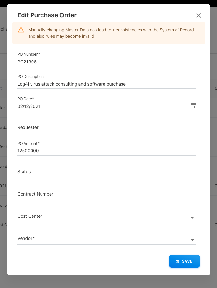Click the PO Number label
The height and width of the screenshot is (288, 217).
(x=28, y=54)
